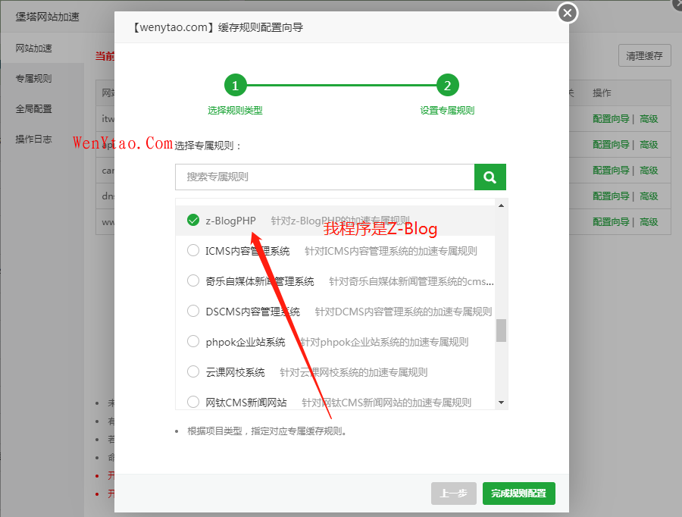Screen dimensions: 682x517
Task: Click the green search magnifier button
Action: pyautogui.click(x=490, y=177)
